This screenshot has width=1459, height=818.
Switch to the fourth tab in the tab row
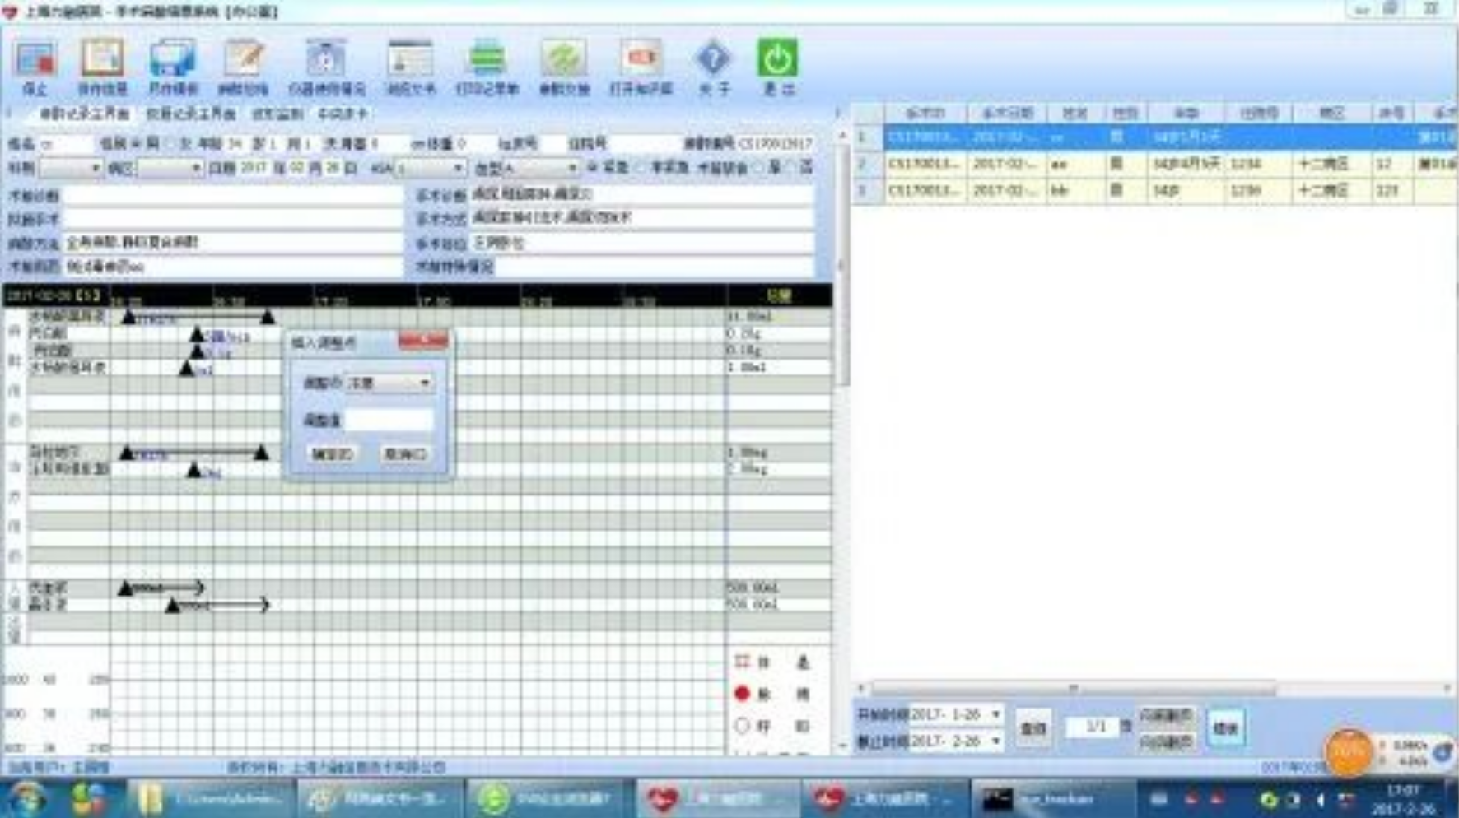pyautogui.click(x=343, y=114)
